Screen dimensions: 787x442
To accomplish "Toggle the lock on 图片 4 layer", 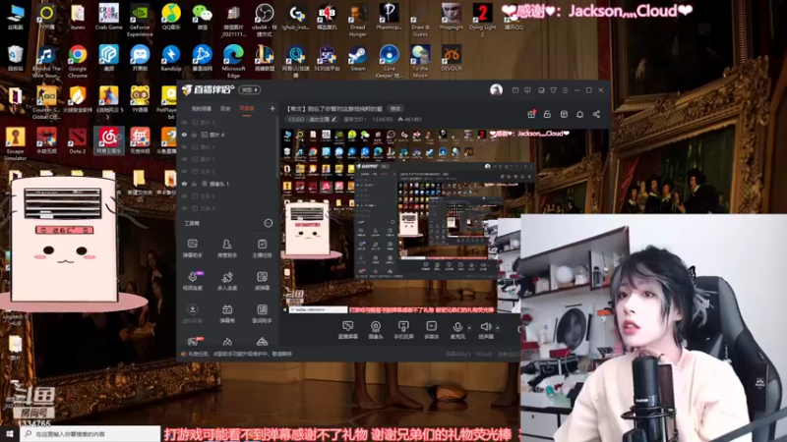I will coord(194,135).
